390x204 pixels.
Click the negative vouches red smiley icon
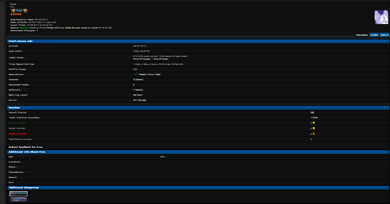pyautogui.click(x=314, y=134)
